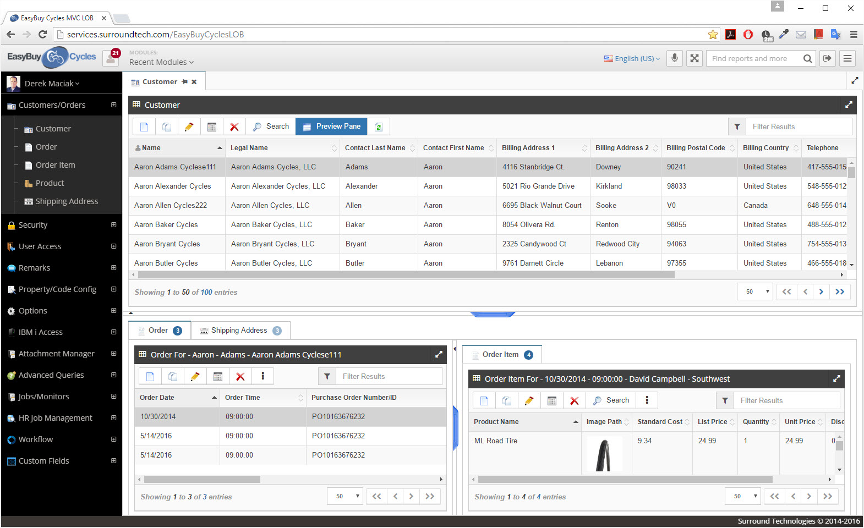Pin the Customer tab with pin icon

[x=185, y=81]
